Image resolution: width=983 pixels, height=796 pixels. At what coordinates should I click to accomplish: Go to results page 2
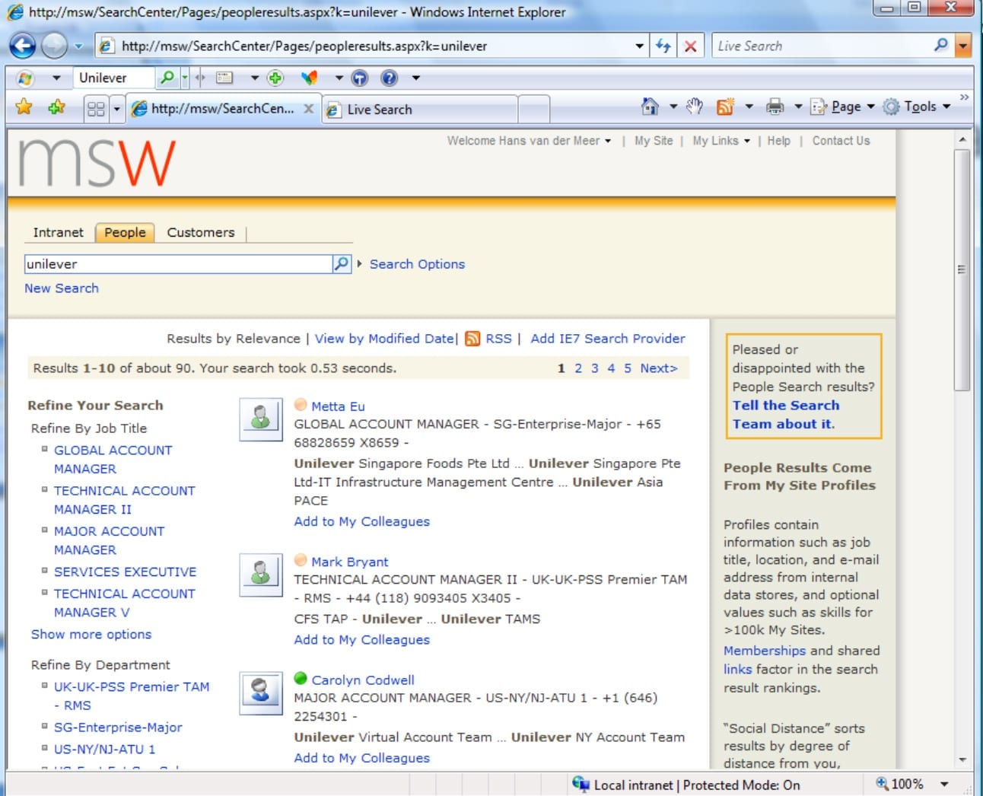578,368
